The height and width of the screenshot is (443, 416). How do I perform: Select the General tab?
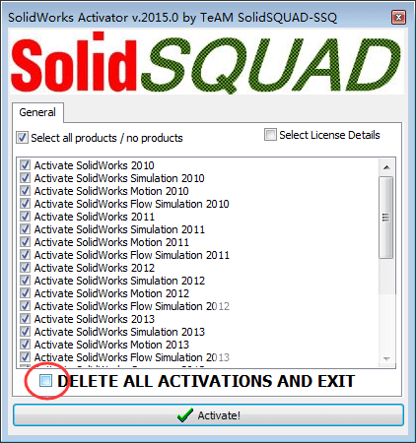(37, 112)
